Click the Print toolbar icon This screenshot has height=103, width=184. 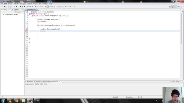[11, 7]
